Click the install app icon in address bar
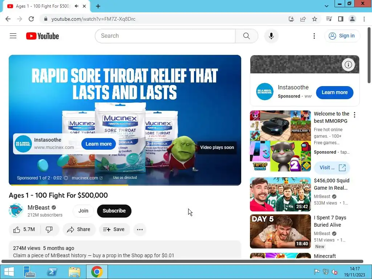Viewport: 372px width, 279px height. pos(291,19)
